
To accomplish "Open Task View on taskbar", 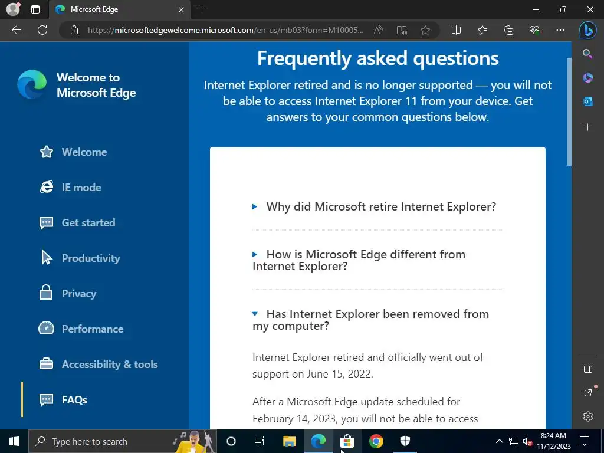I will pos(260,441).
